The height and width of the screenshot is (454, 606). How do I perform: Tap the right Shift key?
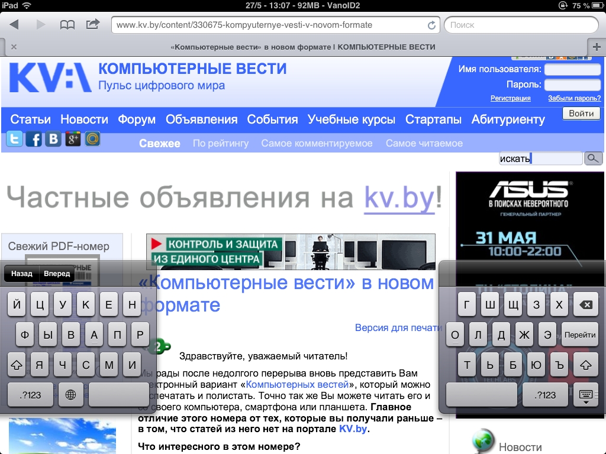click(x=586, y=365)
